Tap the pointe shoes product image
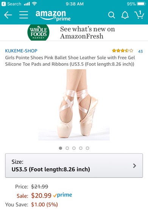This screenshot has height=209, width=148. click(x=74, y=105)
